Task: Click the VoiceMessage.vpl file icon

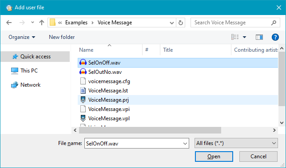Action: (x=83, y=118)
